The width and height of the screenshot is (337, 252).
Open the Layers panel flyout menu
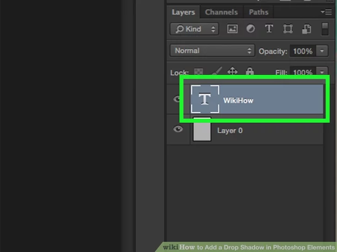pos(326,12)
